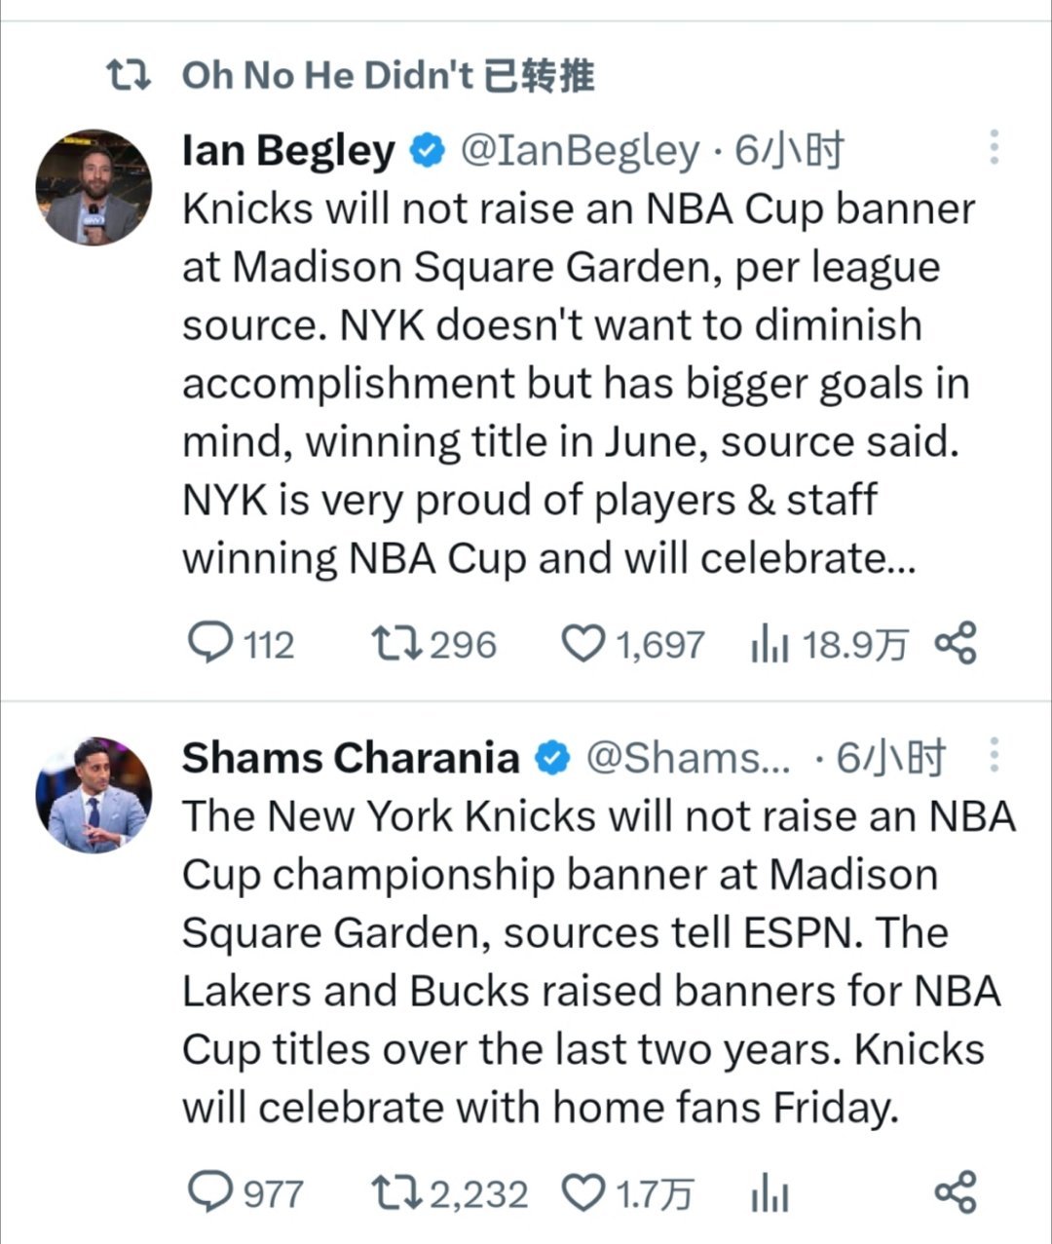Open Ian Begley's profile picture

pos(94,187)
